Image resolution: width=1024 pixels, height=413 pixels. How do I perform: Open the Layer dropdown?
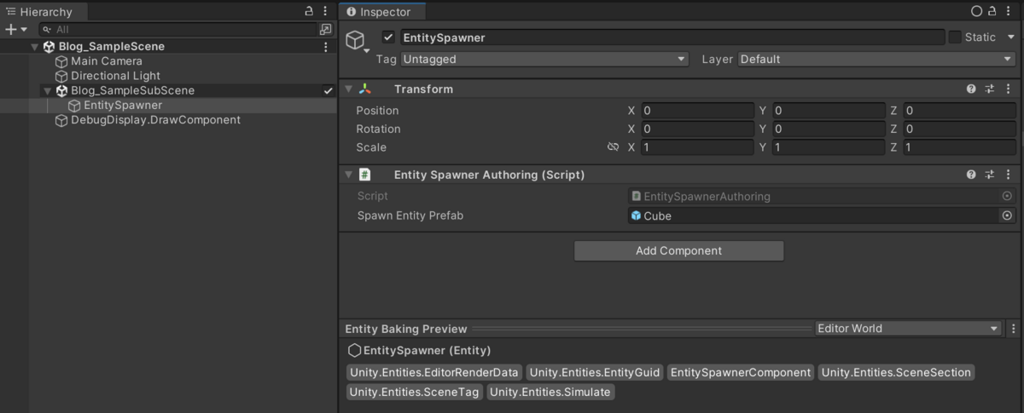coord(876,60)
